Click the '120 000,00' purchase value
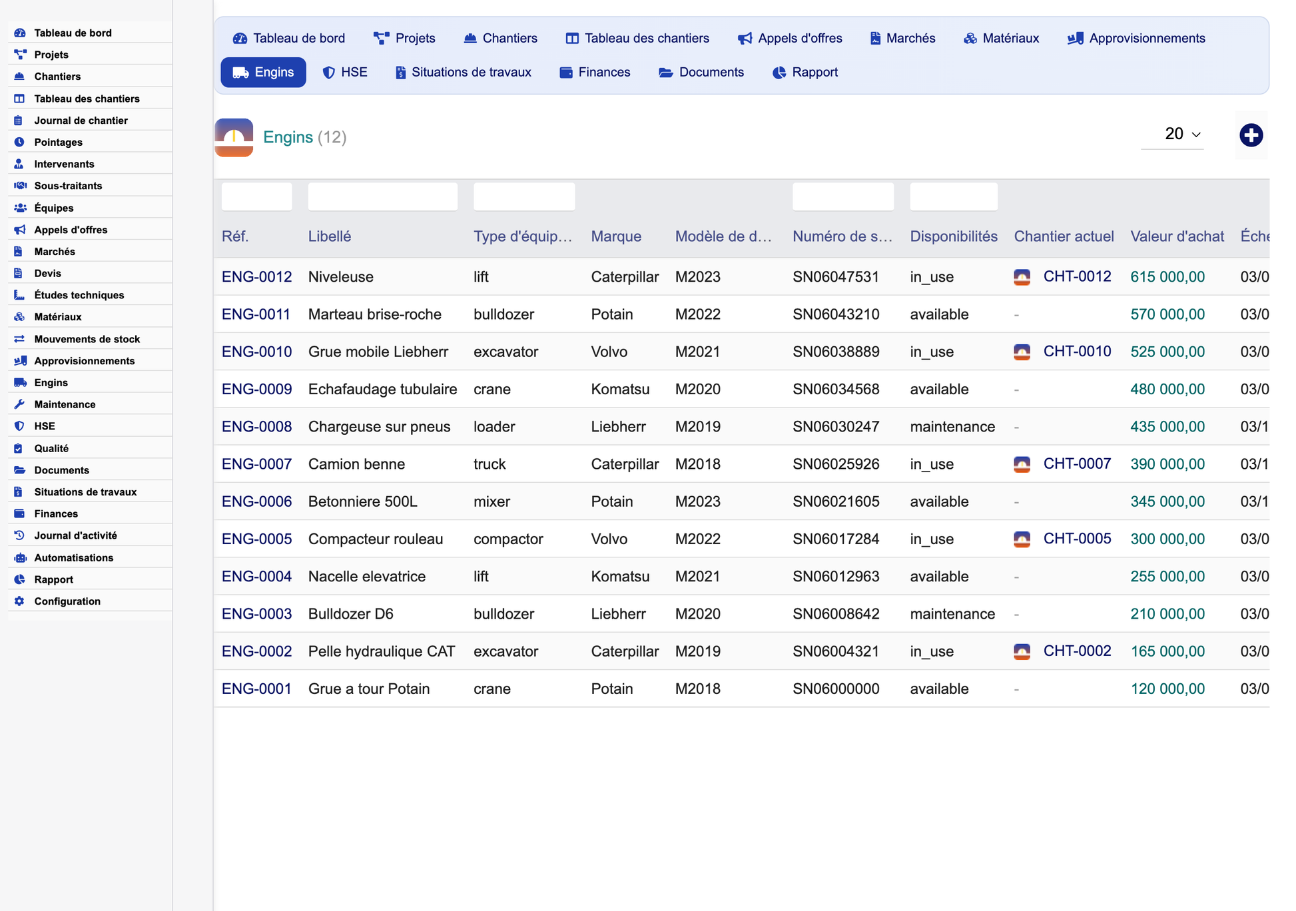1296x911 pixels. 1167,689
